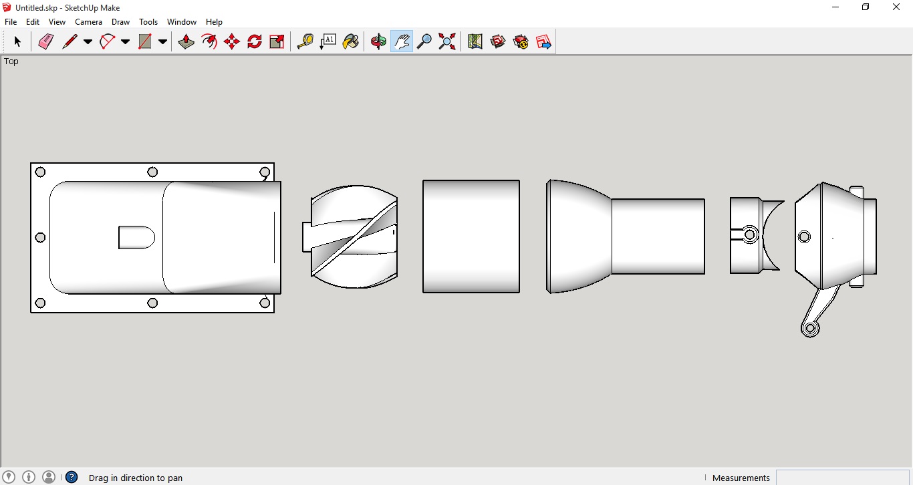Activate the Push/Pull tool
913x485 pixels.
coord(186,41)
